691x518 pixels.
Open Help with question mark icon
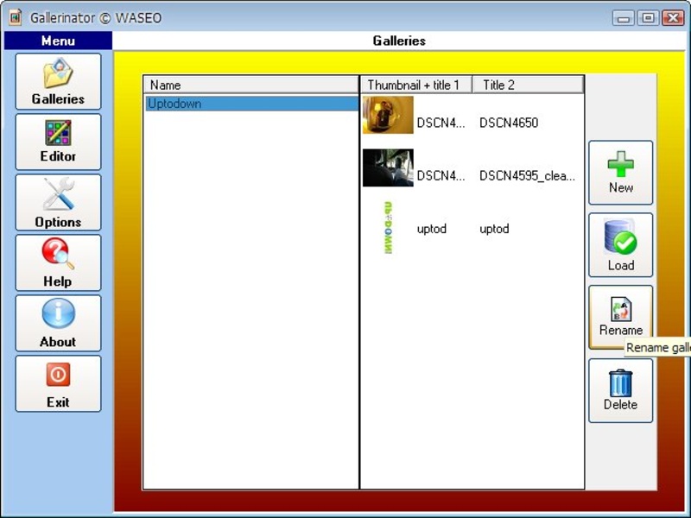[x=58, y=262]
